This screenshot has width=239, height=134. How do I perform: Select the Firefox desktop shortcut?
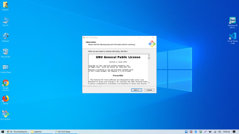pos(5,100)
